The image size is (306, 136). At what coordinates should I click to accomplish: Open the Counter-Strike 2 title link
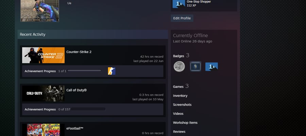point(79,52)
